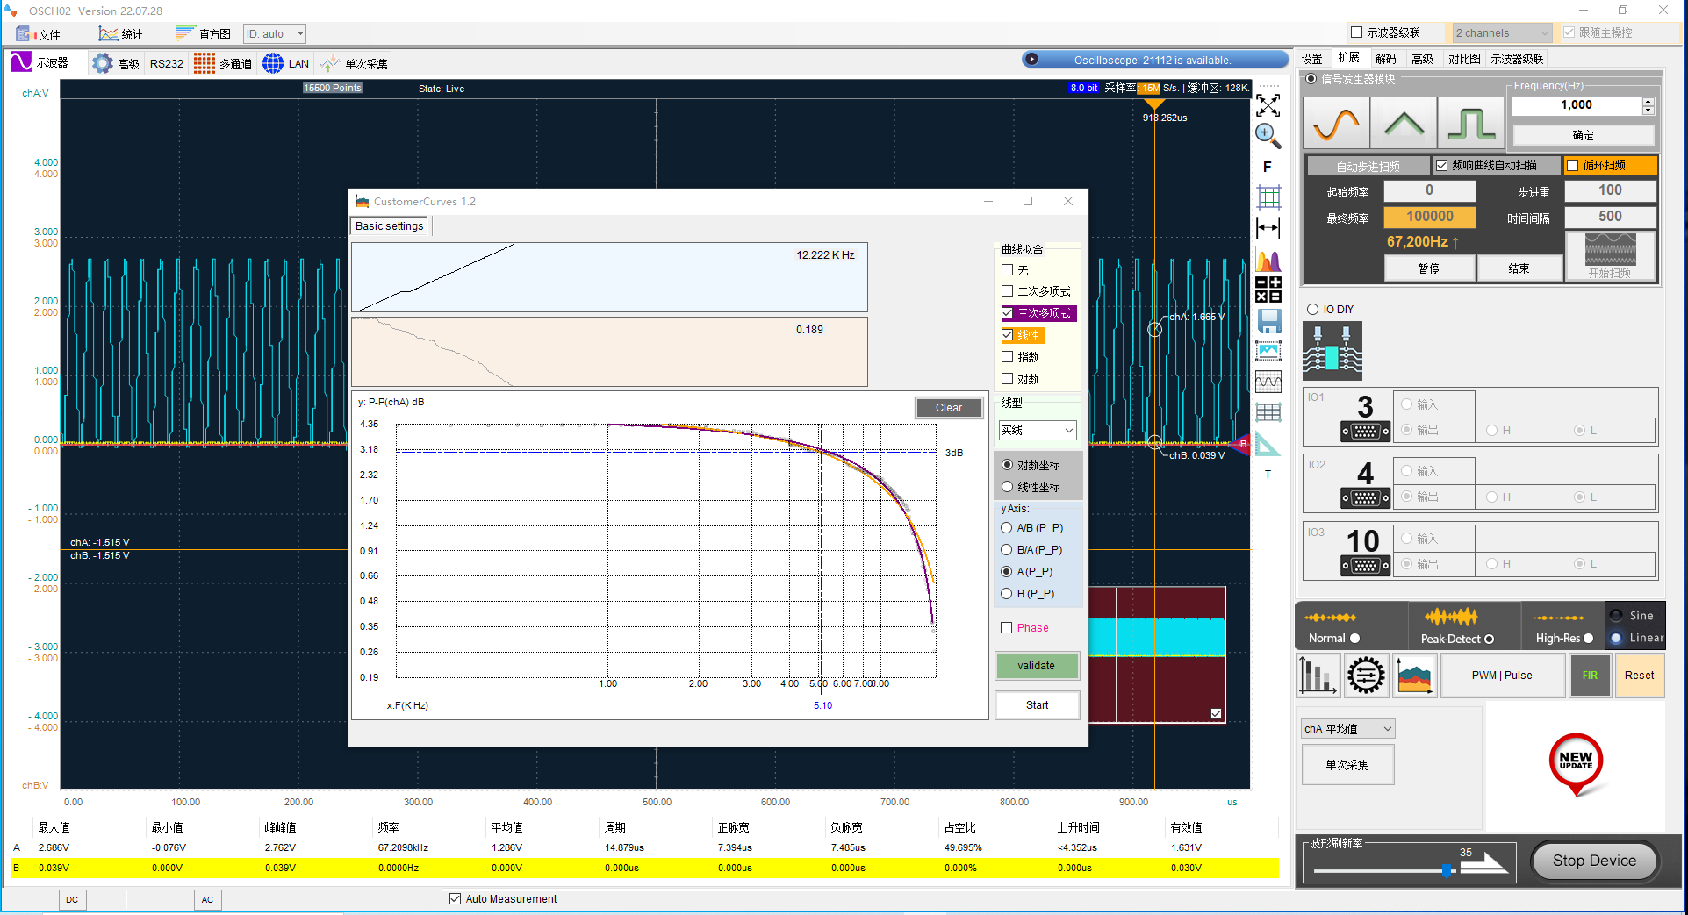This screenshot has height=915, width=1688.
Task: Open the data table icon
Action: (x=1268, y=411)
